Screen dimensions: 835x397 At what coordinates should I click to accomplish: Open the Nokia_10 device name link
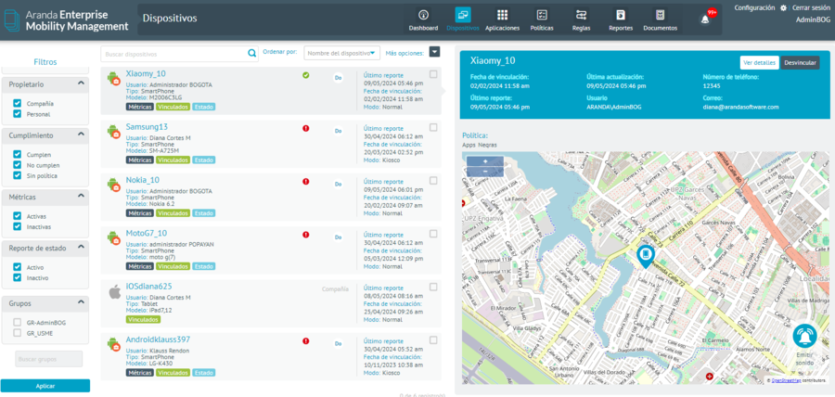[x=142, y=180]
